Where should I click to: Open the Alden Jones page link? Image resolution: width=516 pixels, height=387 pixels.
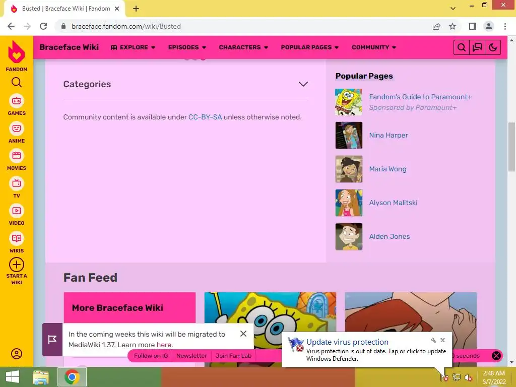click(x=390, y=237)
